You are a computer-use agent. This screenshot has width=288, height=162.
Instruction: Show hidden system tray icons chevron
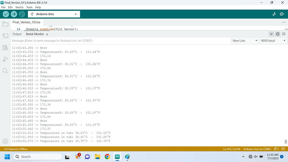[243, 157]
